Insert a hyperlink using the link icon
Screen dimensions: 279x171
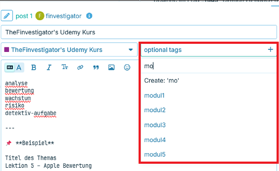click(x=80, y=67)
